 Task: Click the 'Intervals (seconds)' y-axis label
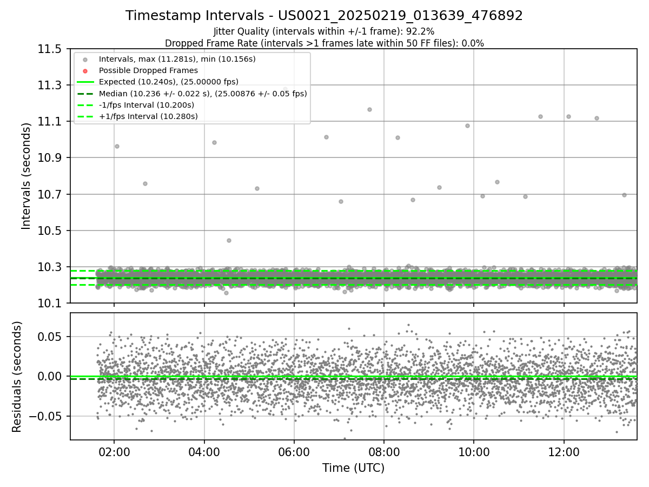27,175
